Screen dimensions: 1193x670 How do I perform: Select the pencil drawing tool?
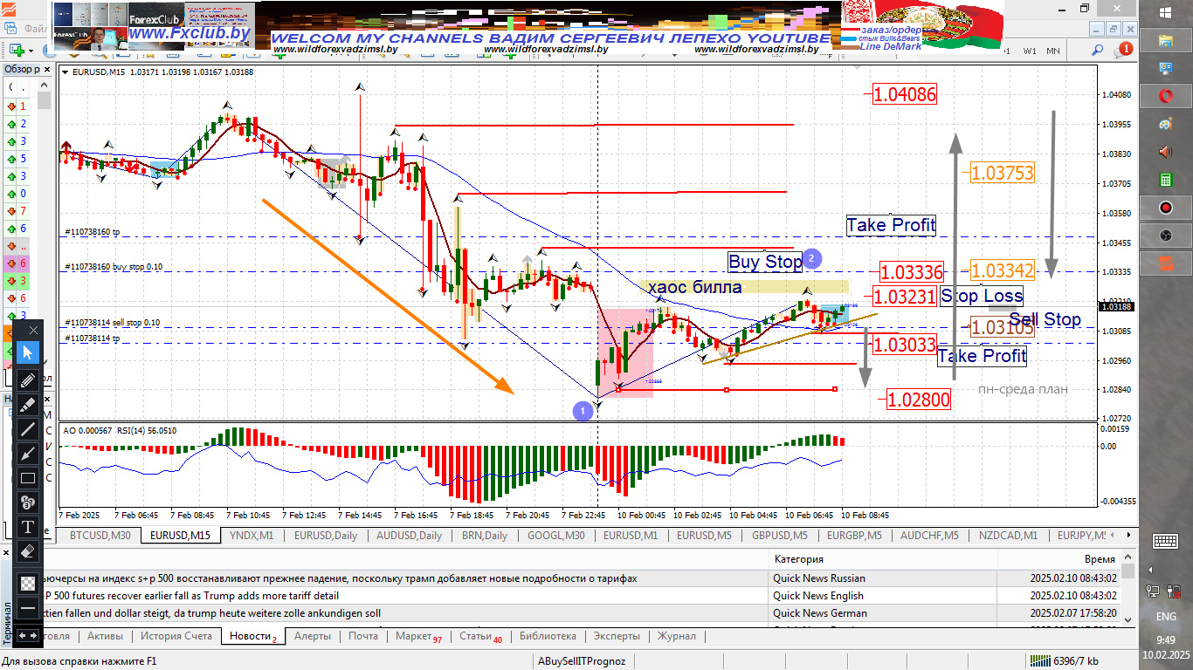27,379
